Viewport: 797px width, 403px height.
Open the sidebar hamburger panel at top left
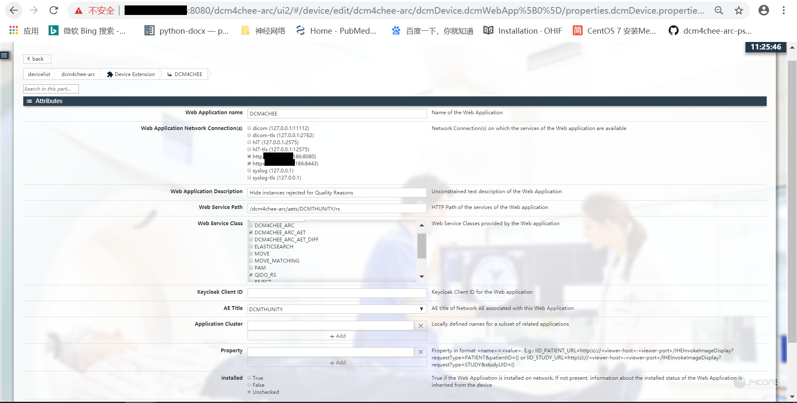(x=4, y=55)
